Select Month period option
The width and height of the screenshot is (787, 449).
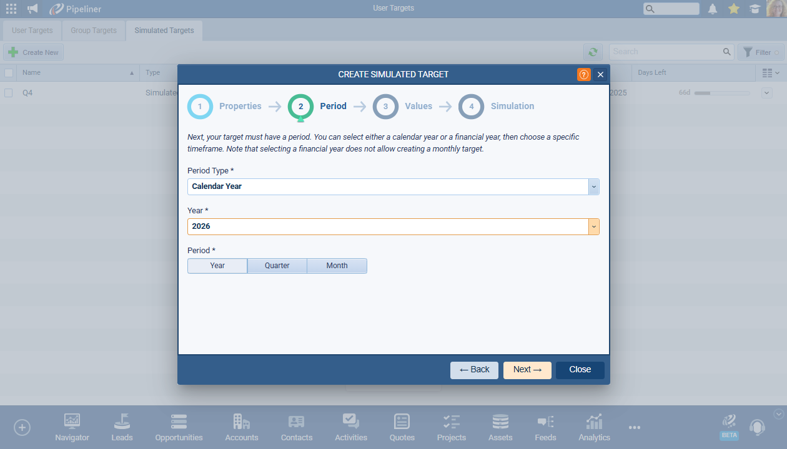tap(337, 266)
